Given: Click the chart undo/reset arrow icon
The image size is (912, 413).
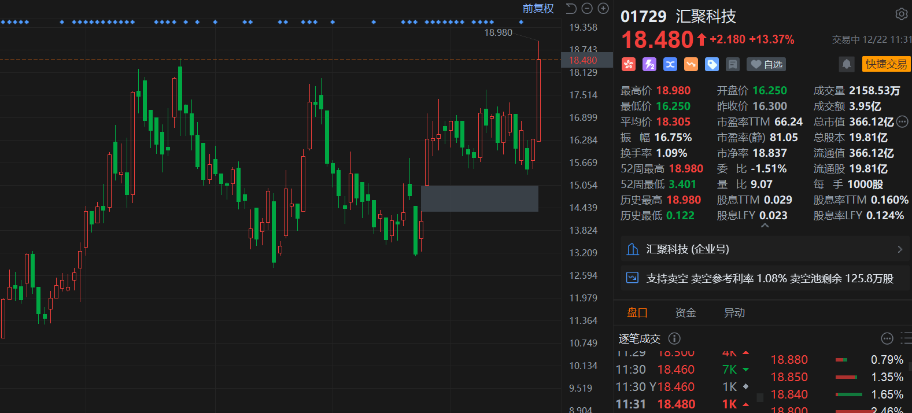Looking at the screenshot, I should tap(571, 8).
